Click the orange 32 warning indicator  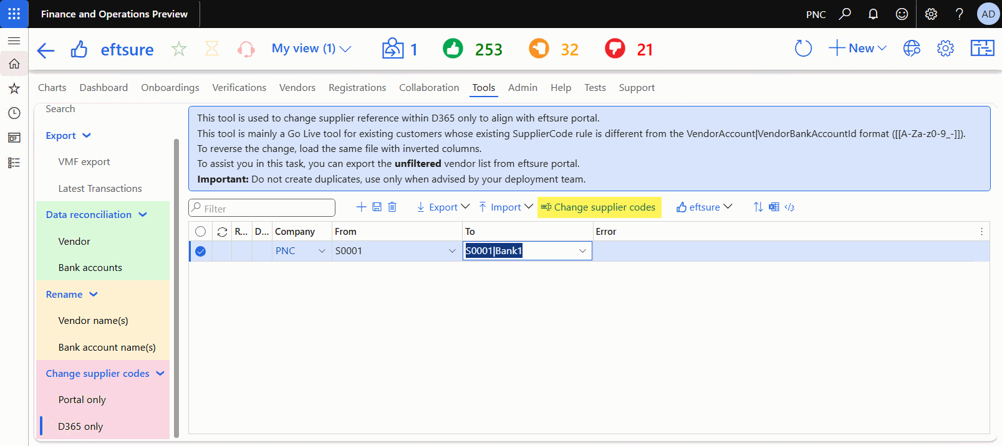539,49
